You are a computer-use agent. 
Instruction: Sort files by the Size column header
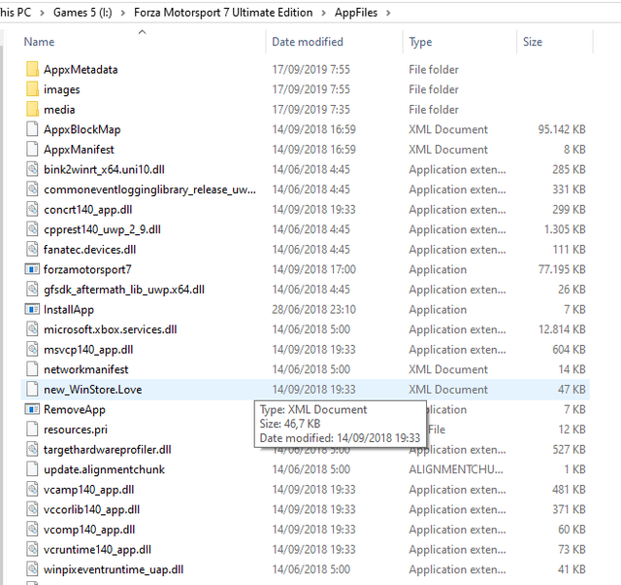[533, 42]
